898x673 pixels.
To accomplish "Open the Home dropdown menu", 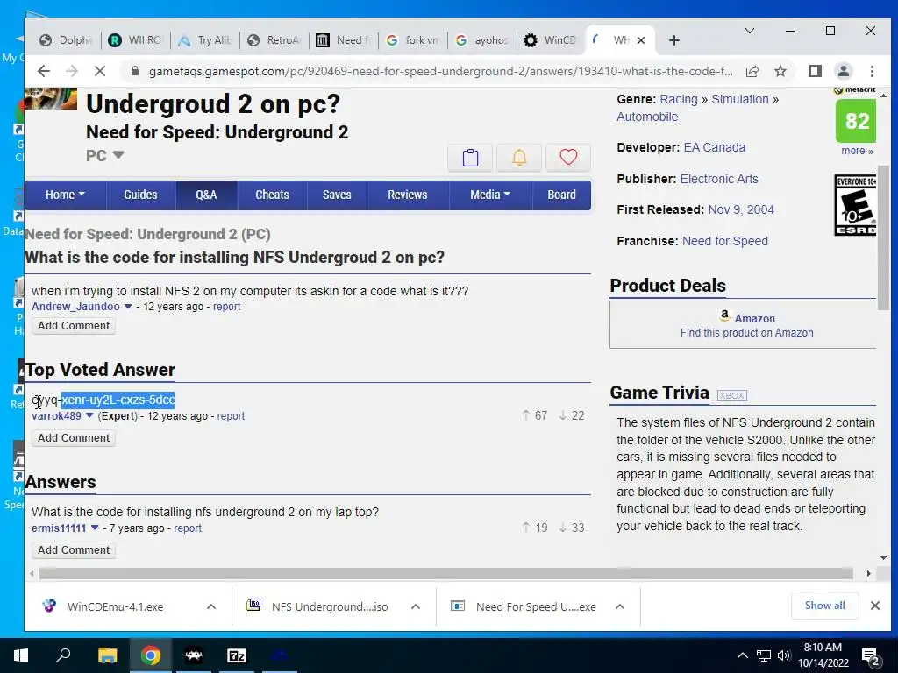I will 65,195.
